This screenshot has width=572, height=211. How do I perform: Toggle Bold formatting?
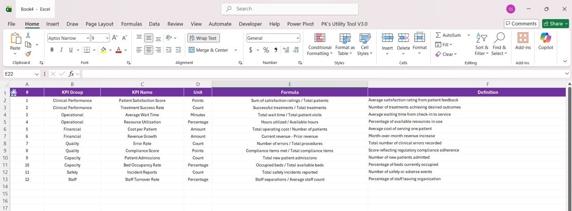coord(52,50)
